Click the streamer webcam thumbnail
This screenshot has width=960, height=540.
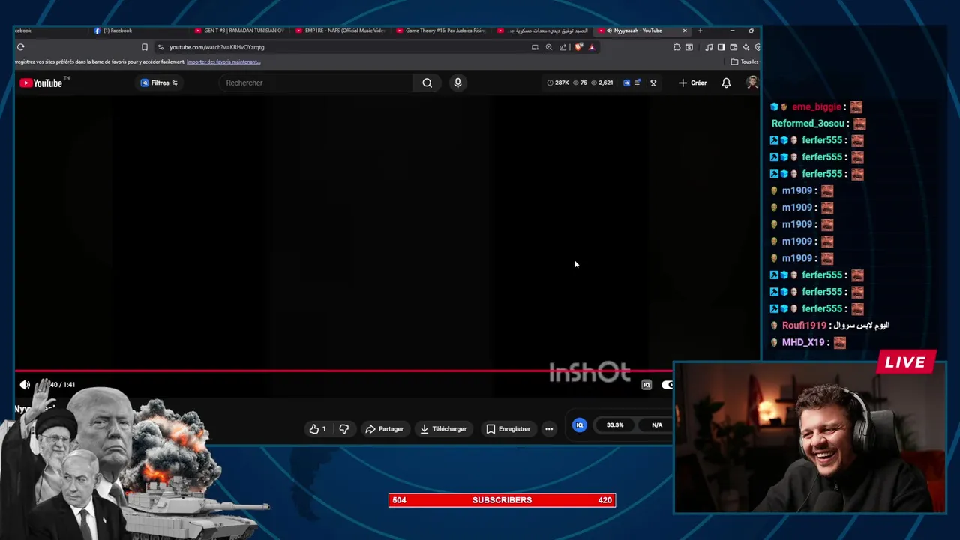(810, 437)
